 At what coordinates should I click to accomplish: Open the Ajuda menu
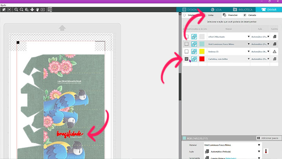3,5
